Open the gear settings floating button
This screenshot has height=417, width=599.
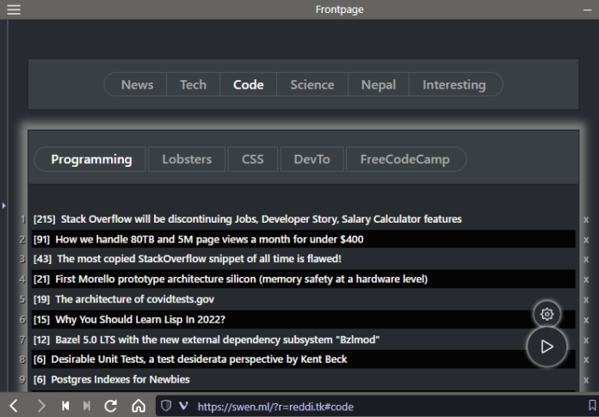coord(547,314)
